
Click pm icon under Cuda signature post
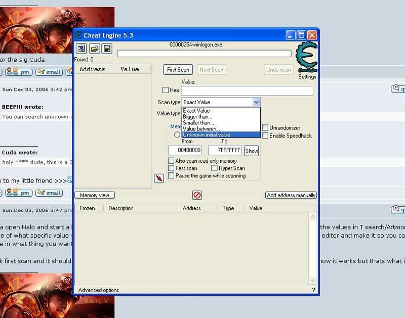(19, 72)
